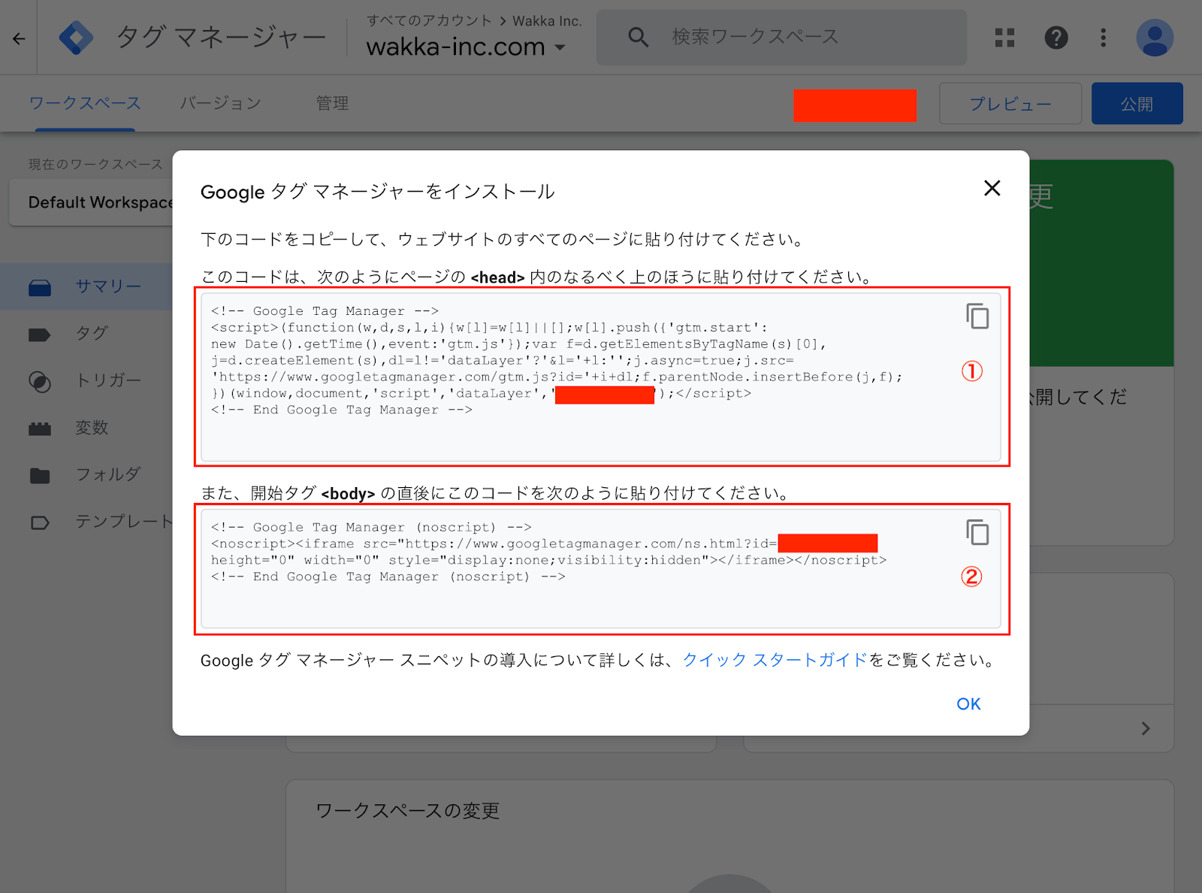Switch to the 管理 tab
The image size is (1202, 893).
tap(332, 103)
